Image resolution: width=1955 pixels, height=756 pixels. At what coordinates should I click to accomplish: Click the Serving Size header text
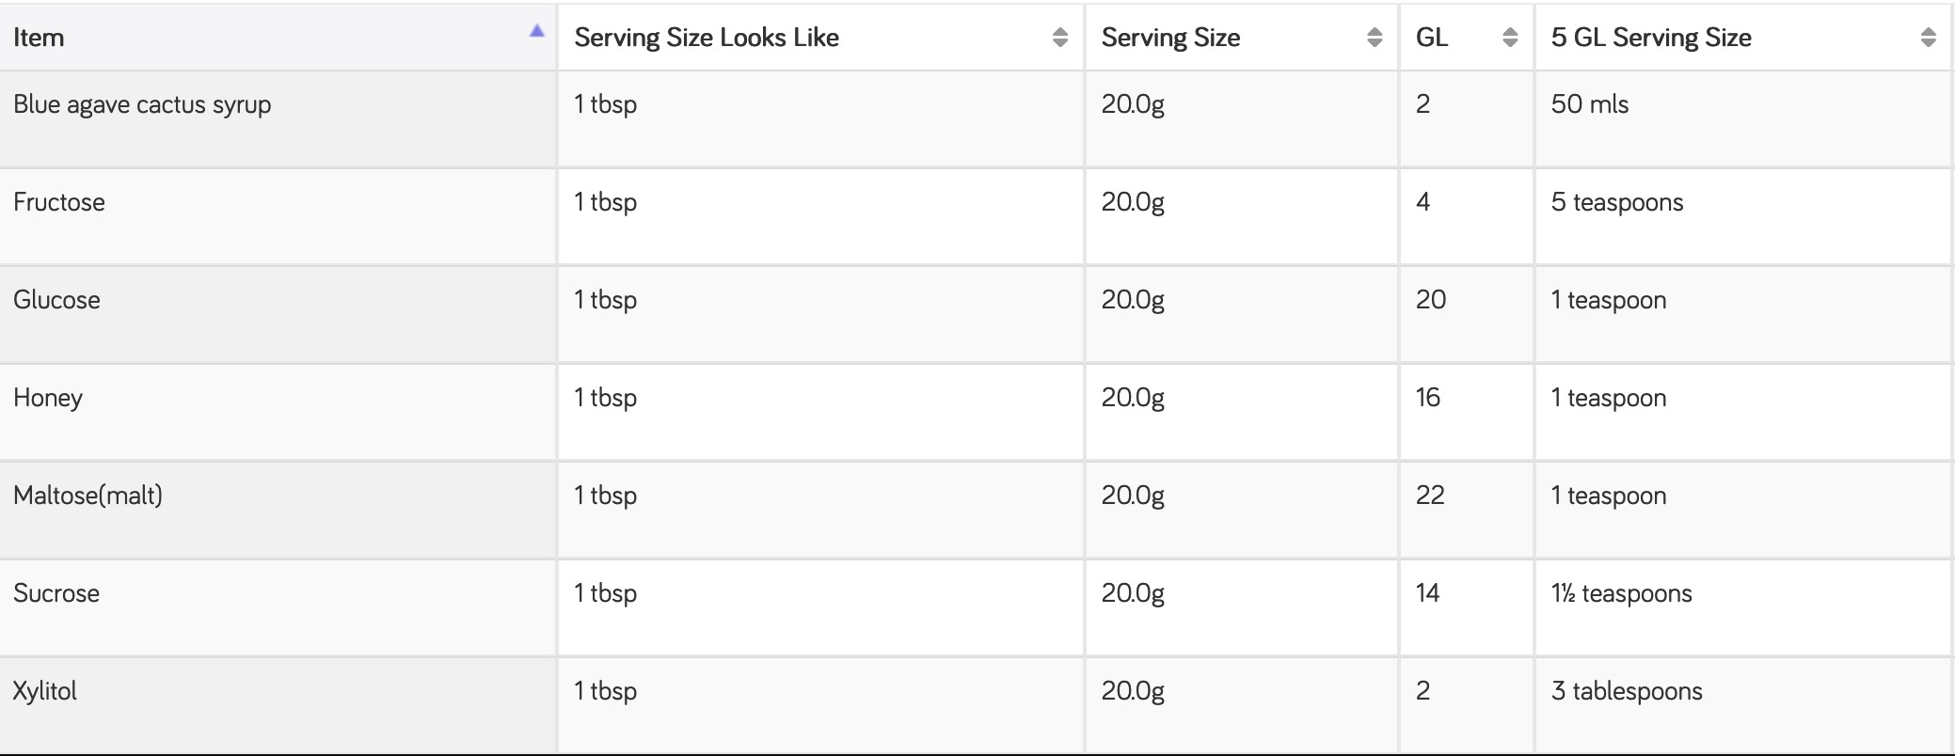[x=1170, y=38]
